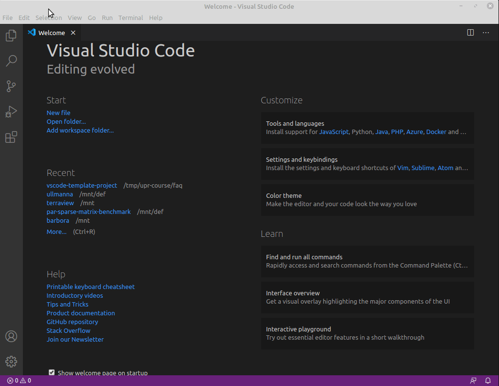This screenshot has height=386, width=499.
Task: Install PHP support link
Action: pos(397,132)
